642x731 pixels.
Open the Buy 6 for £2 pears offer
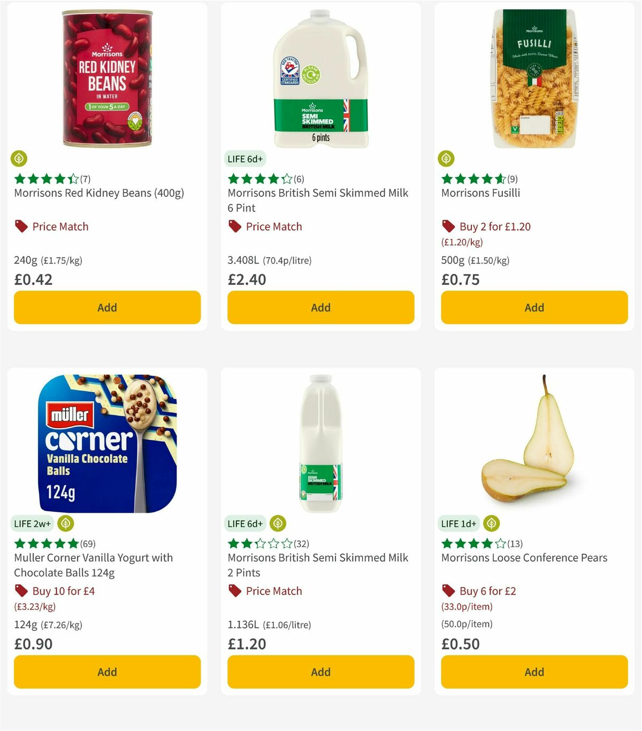pos(488,591)
